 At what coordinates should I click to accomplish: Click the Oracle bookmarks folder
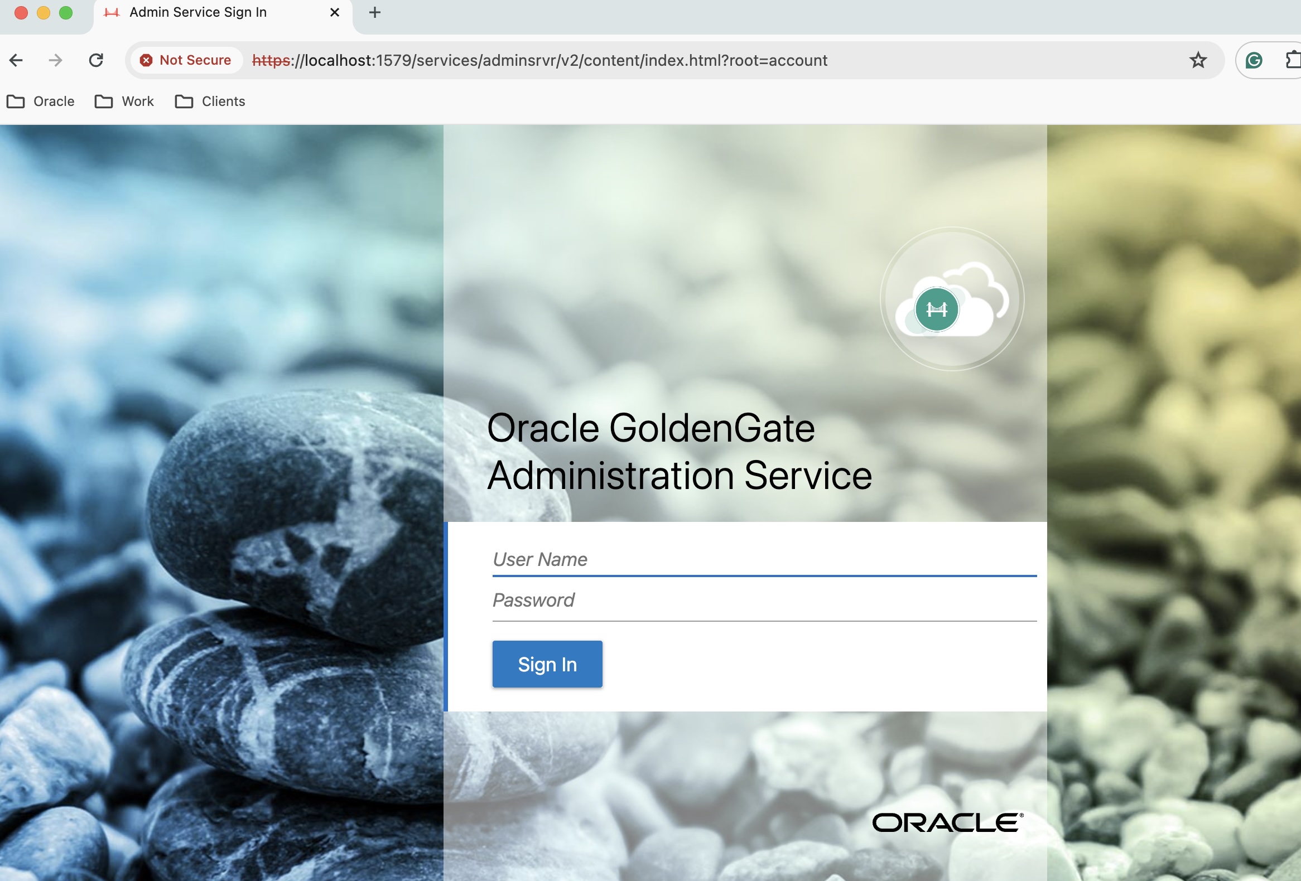tap(40, 101)
